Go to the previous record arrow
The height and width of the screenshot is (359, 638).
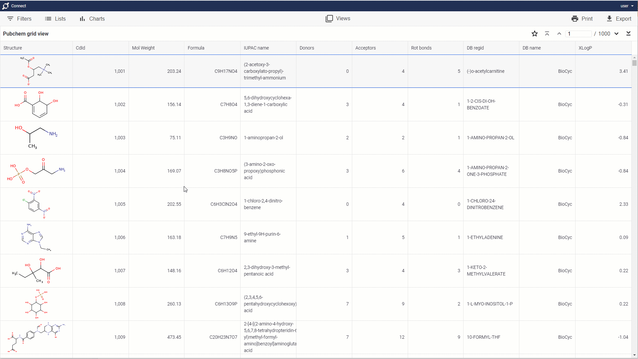point(559,34)
